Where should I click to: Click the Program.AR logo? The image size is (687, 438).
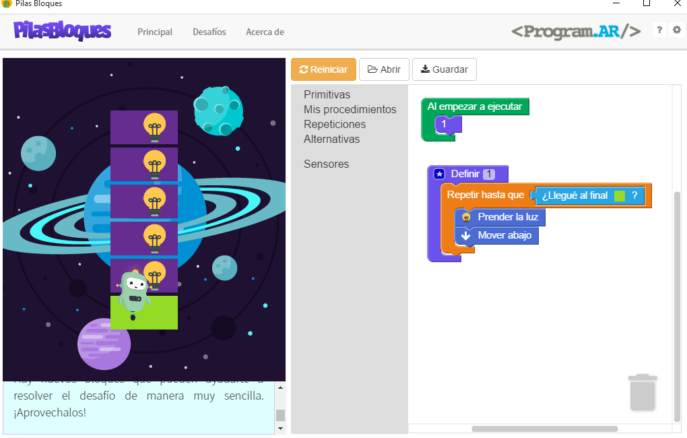tap(576, 31)
